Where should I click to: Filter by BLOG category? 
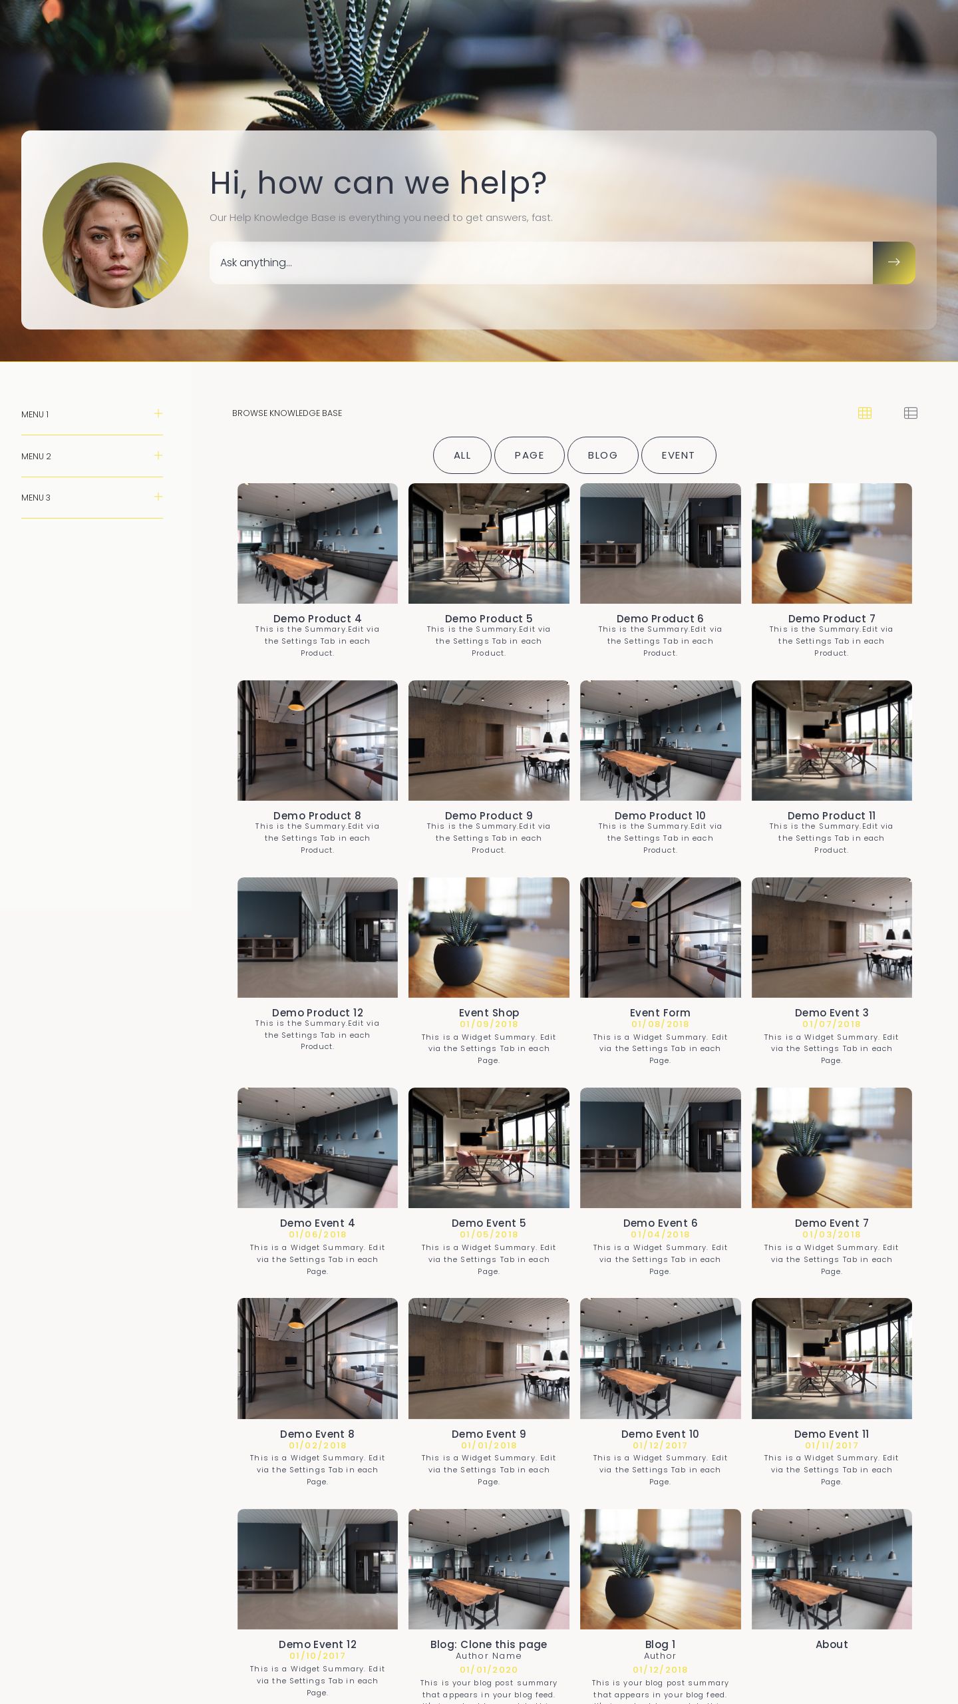tap(602, 455)
